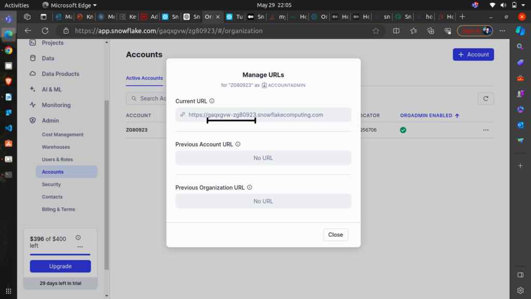Switch to the Active Accounts tab
Screen dimensions: 531x299
click(144, 78)
